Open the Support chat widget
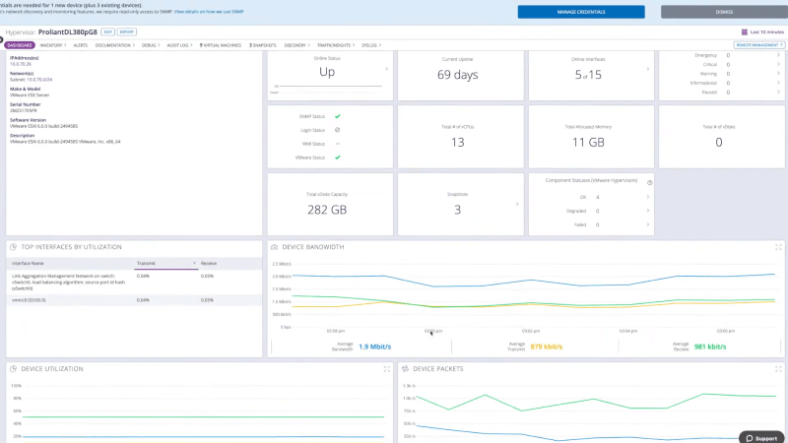 pos(761,438)
